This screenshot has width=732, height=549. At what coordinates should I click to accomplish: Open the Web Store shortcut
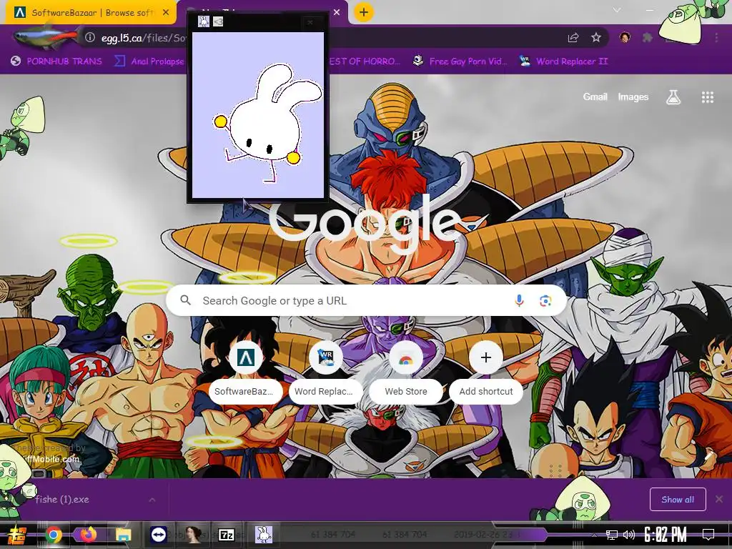[x=406, y=372]
